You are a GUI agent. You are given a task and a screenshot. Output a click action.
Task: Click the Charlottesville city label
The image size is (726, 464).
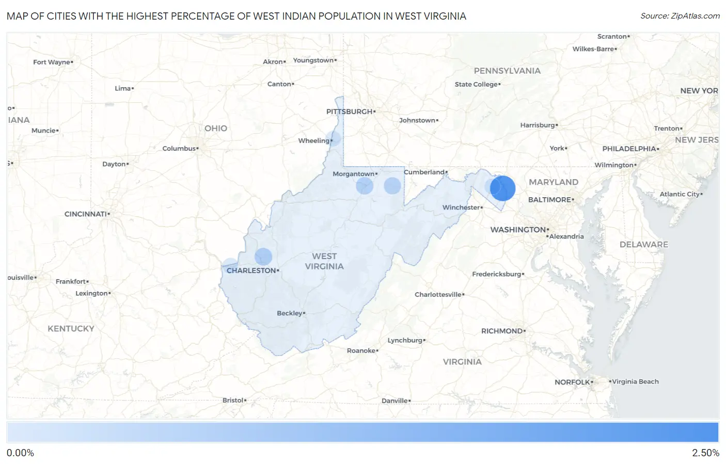click(x=438, y=295)
